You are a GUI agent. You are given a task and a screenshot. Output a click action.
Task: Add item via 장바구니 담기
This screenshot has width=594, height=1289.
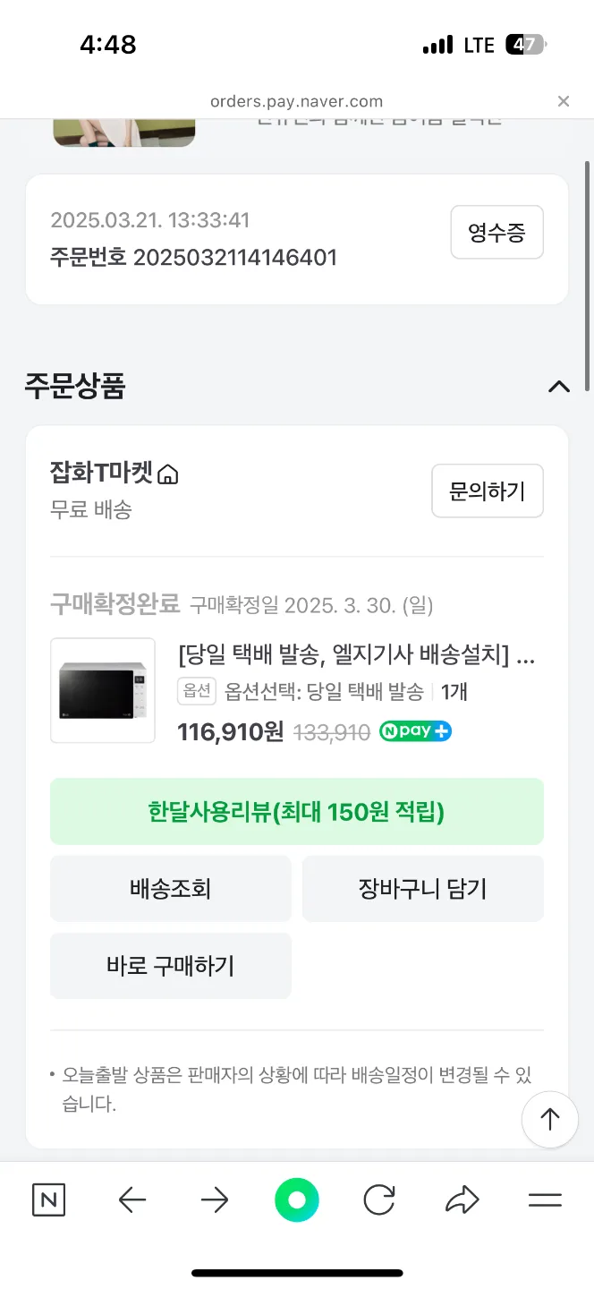[423, 889]
